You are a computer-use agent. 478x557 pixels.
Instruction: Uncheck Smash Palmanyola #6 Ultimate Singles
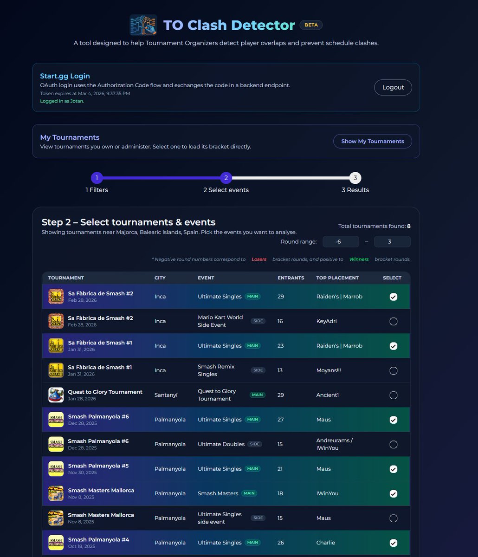coord(394,420)
